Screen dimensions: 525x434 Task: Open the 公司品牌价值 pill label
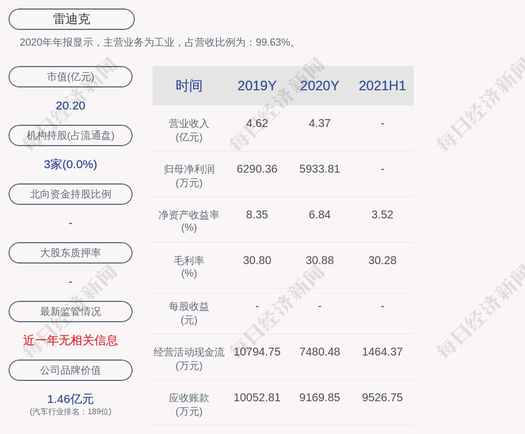[x=71, y=370]
